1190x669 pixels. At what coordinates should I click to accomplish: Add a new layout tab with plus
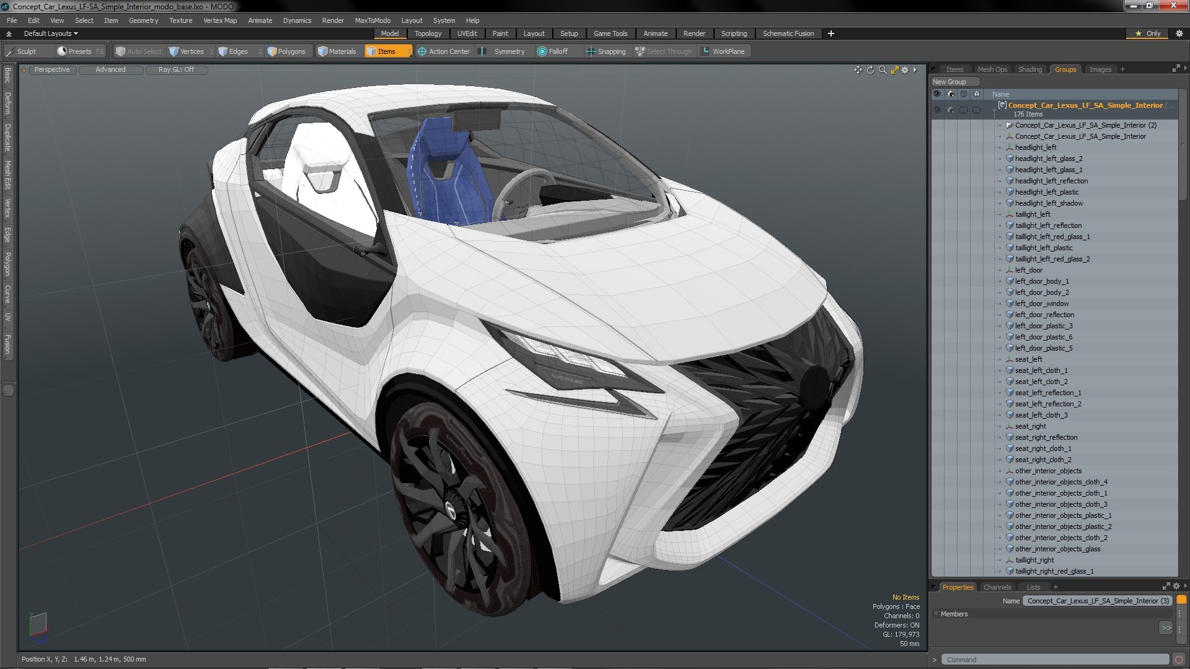point(831,33)
